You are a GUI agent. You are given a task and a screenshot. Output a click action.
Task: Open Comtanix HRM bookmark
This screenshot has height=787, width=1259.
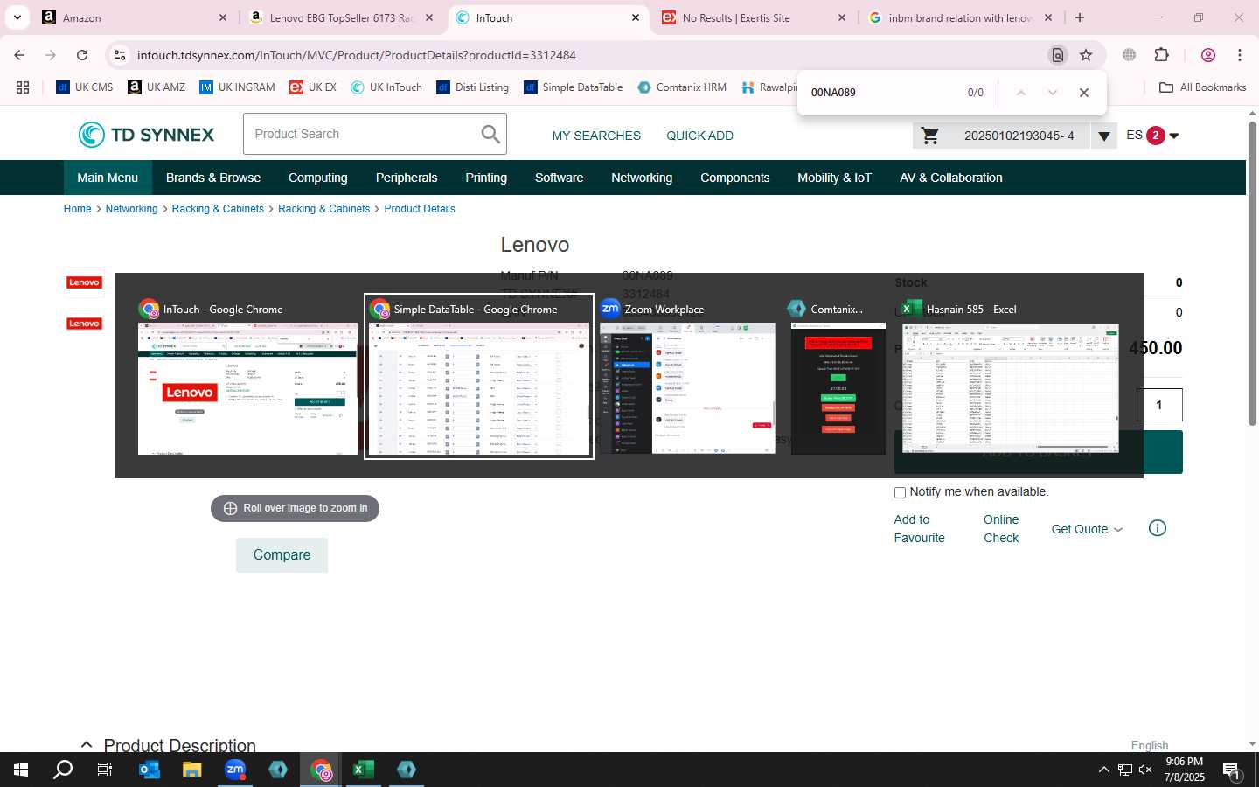pos(683,87)
